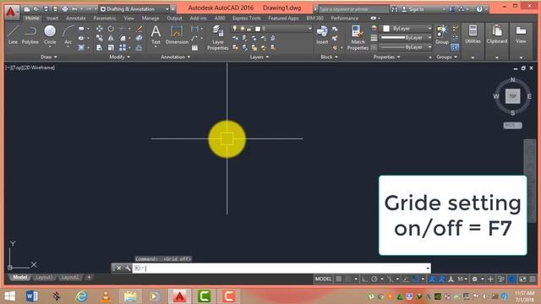Toggle group selection icon in Groups panel
This screenshot has width=541, height=304.
[x=455, y=47]
